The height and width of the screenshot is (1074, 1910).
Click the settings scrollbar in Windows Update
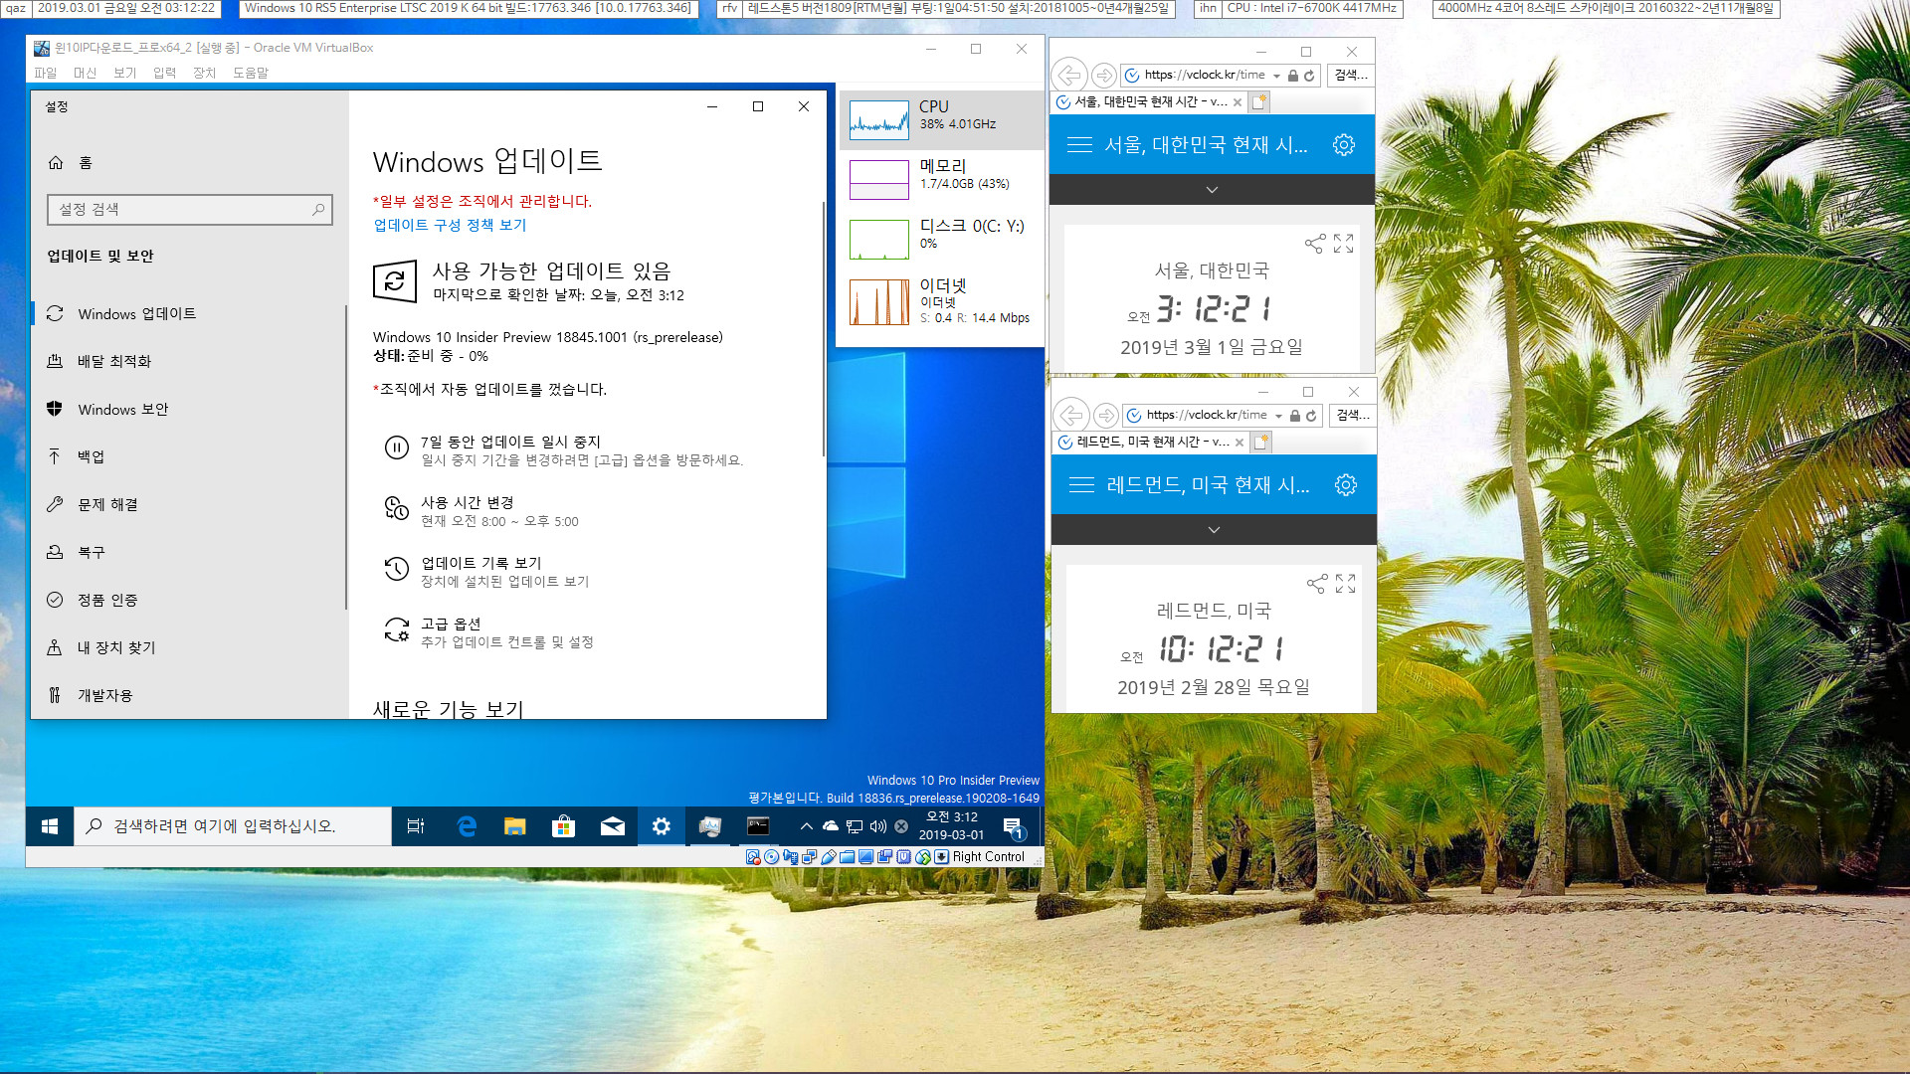(823, 328)
